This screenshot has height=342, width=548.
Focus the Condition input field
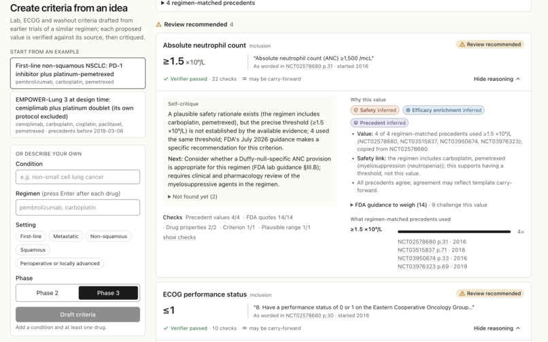tap(78, 177)
